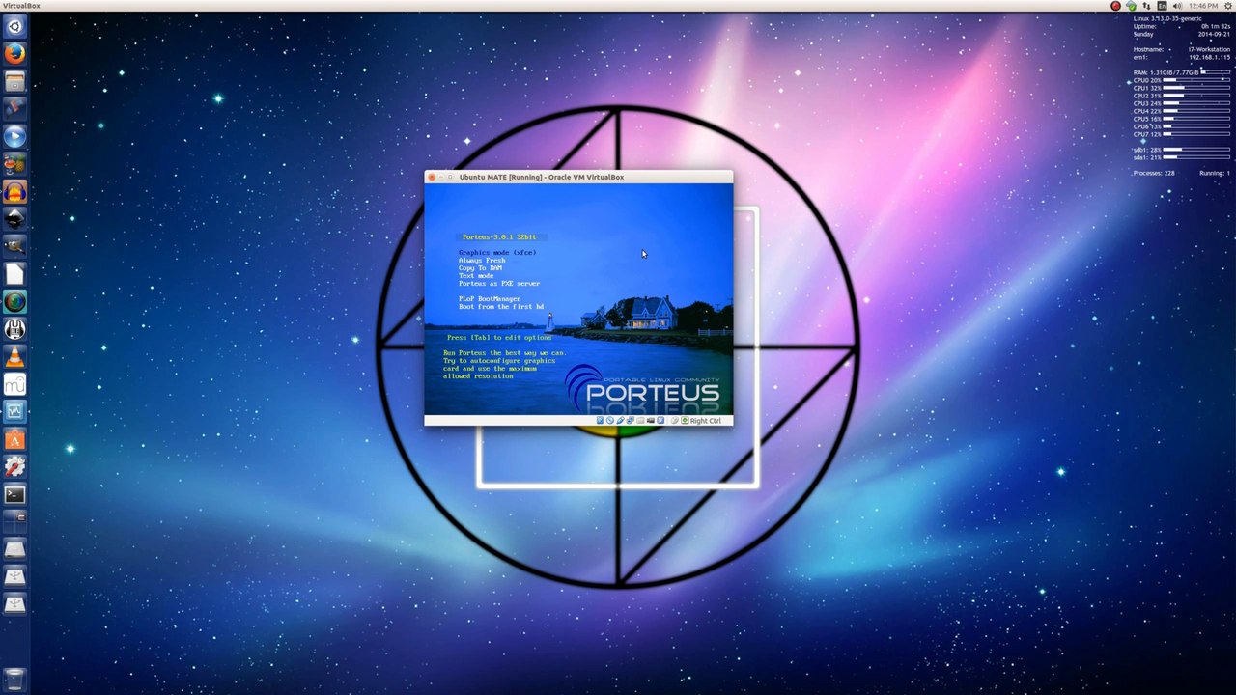Open the session gear menu in top panel
This screenshot has width=1236, height=695.
point(1227,6)
